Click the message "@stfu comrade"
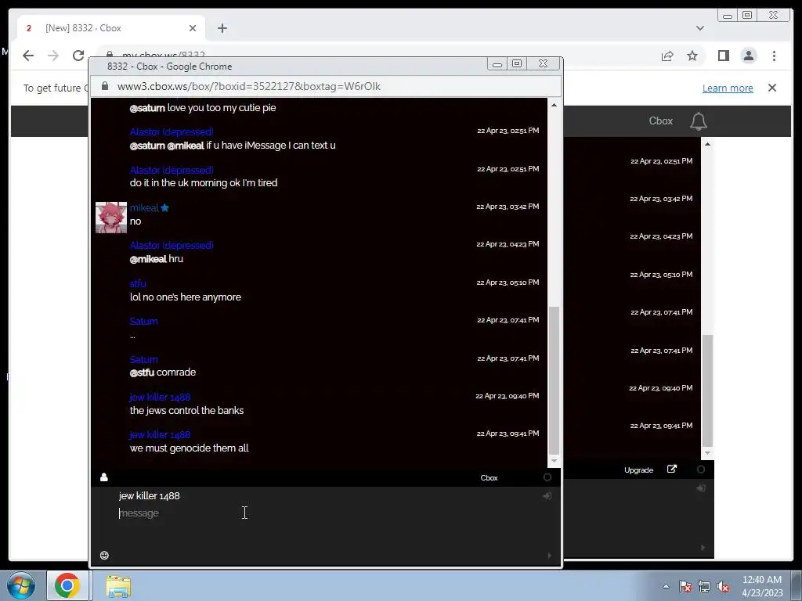Screen dimensions: 802x601 point(163,372)
